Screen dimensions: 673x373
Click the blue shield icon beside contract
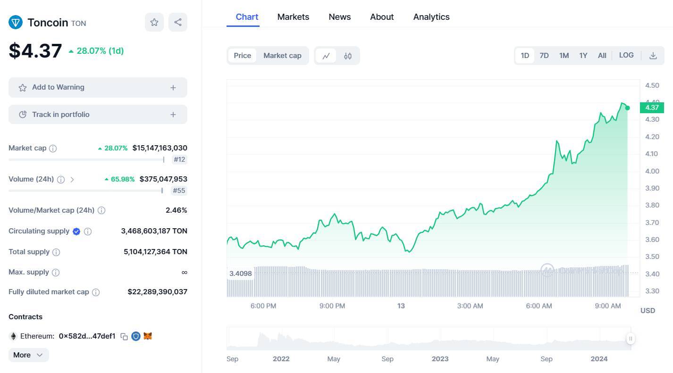(x=136, y=336)
